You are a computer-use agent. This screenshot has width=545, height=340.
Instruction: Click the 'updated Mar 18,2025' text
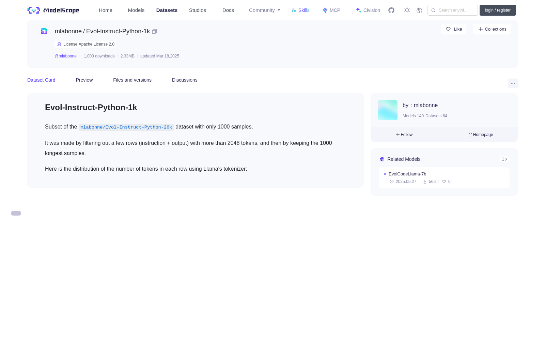160,56
